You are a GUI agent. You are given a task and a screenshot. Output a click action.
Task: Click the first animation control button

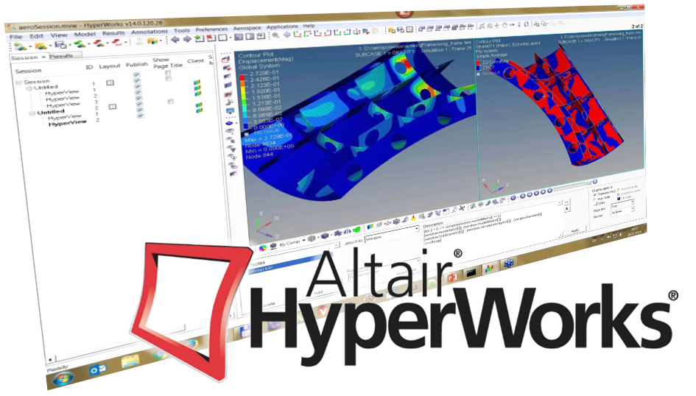click(513, 197)
